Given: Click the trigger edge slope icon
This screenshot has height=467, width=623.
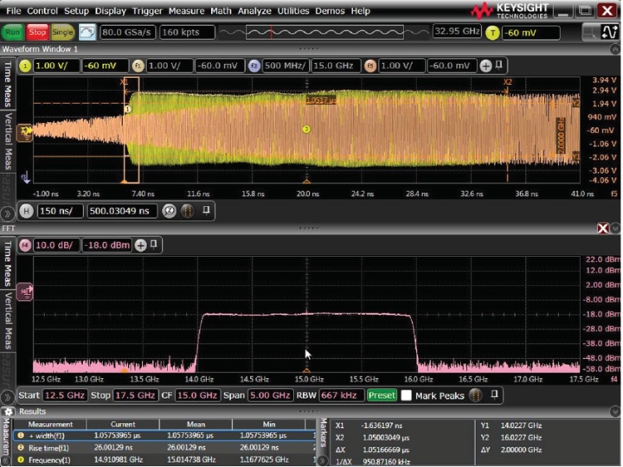Looking at the screenshot, I should tap(609, 32).
